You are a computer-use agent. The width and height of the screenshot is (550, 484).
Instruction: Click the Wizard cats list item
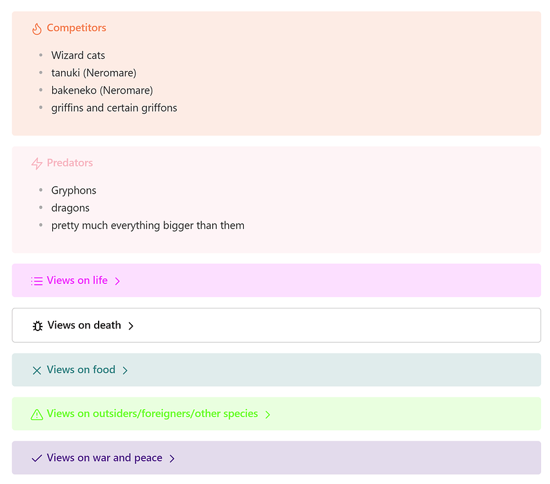point(78,55)
